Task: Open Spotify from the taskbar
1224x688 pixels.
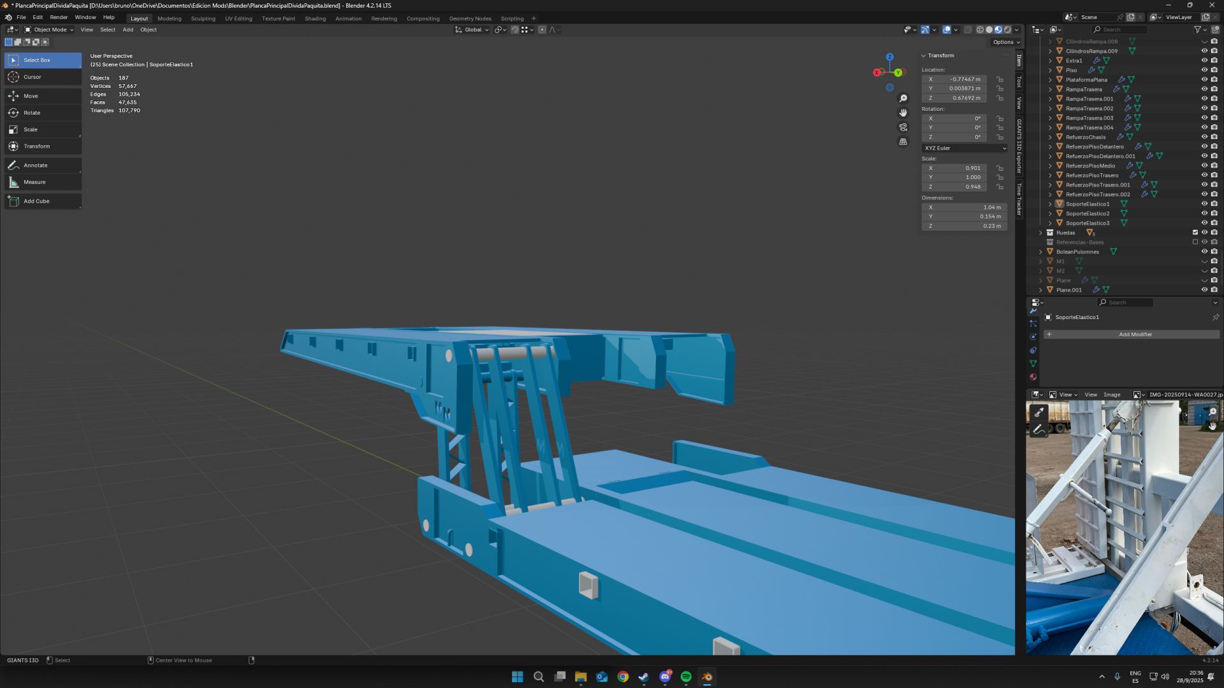Action: pos(686,677)
